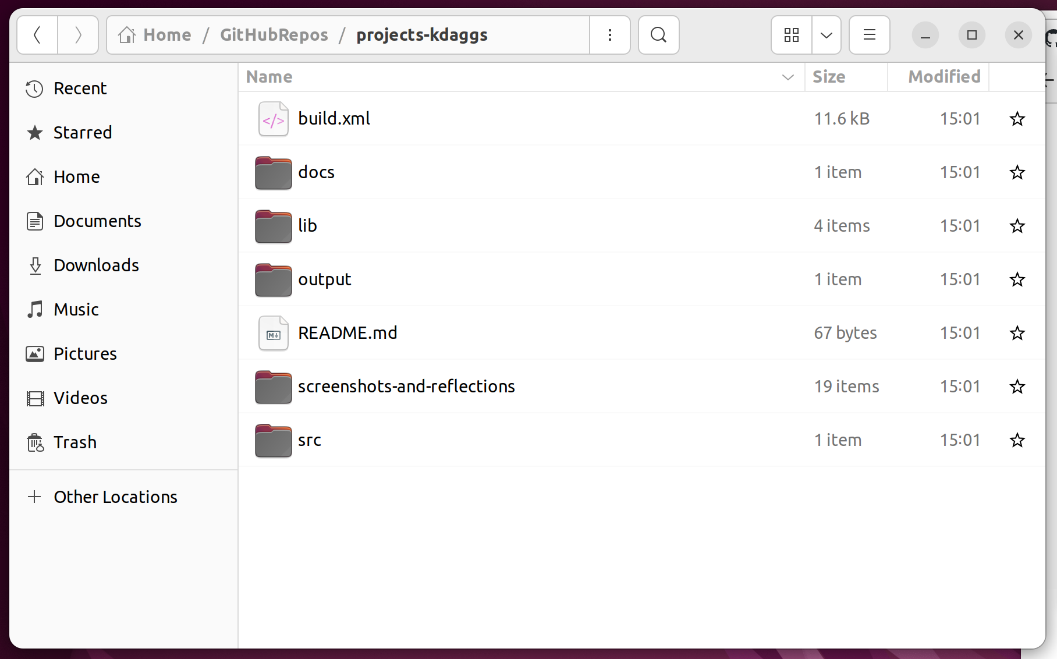
Task: Minimize the Files window
Action: coord(925,35)
